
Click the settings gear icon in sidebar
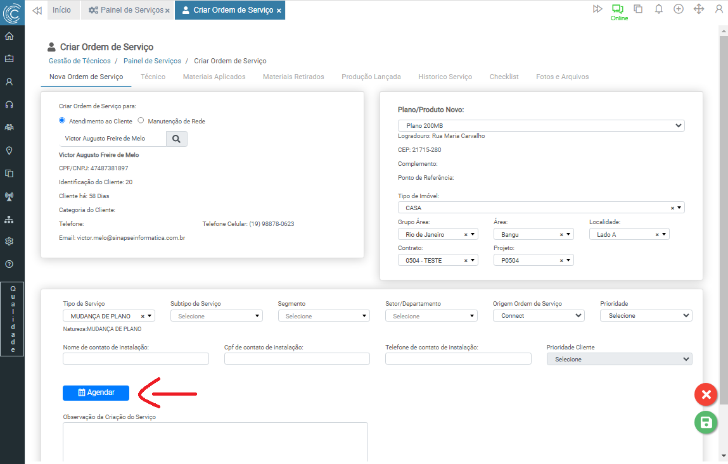click(10, 241)
